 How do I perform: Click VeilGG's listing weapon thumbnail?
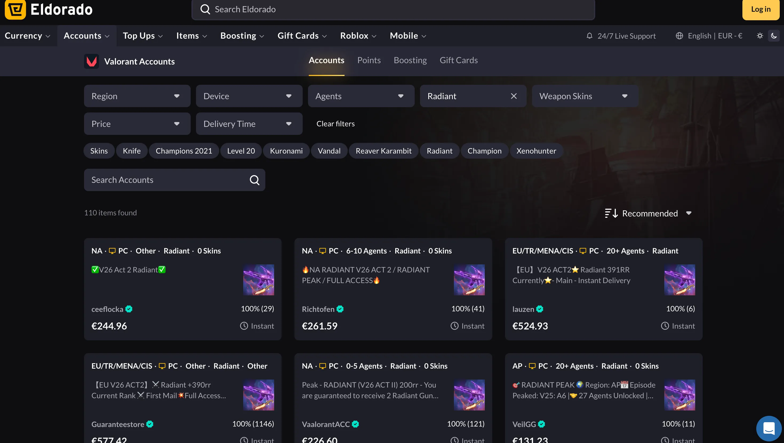pos(680,395)
